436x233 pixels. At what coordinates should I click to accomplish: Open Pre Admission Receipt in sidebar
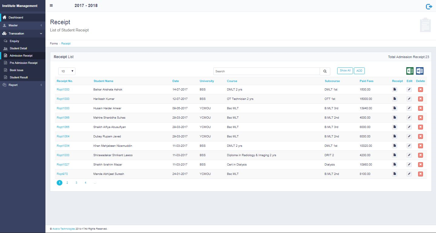(x=24, y=63)
